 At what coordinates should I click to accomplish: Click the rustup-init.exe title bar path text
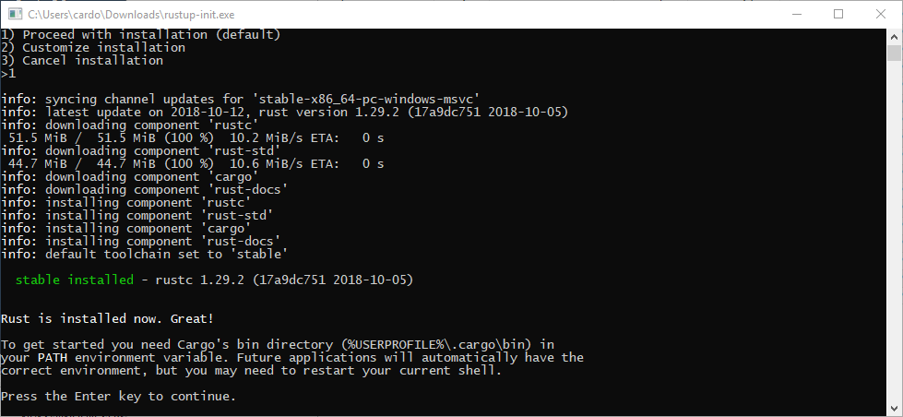pos(131,15)
